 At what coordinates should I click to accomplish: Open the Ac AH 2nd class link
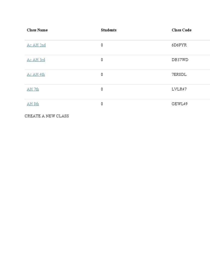coord(36,45)
